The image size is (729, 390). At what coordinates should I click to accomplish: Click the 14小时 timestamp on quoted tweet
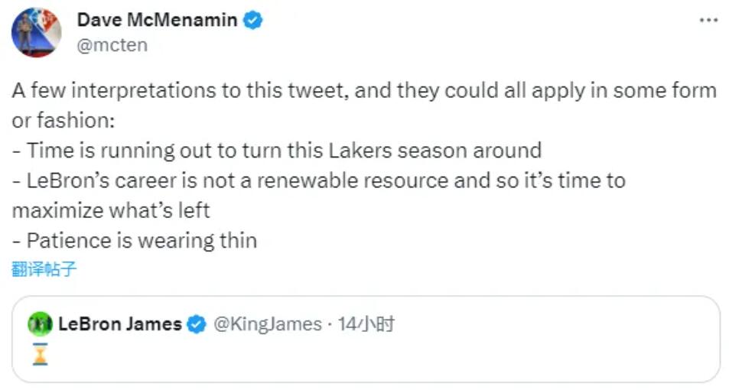[x=366, y=324]
